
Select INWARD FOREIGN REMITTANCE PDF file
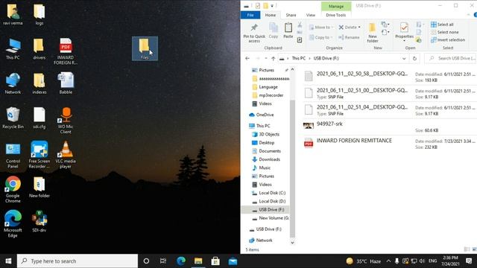[389, 144]
